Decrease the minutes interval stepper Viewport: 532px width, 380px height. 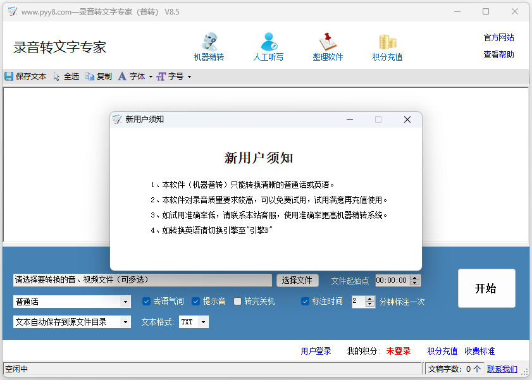[x=370, y=304]
